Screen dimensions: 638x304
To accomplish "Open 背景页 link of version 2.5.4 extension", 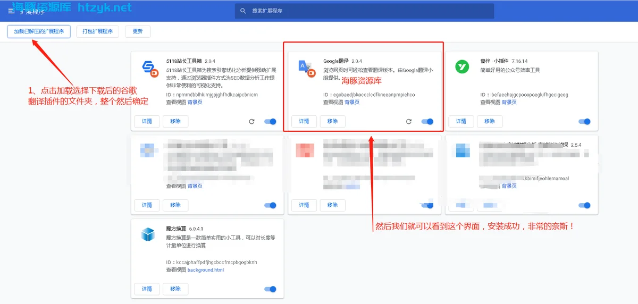I will (x=509, y=186).
